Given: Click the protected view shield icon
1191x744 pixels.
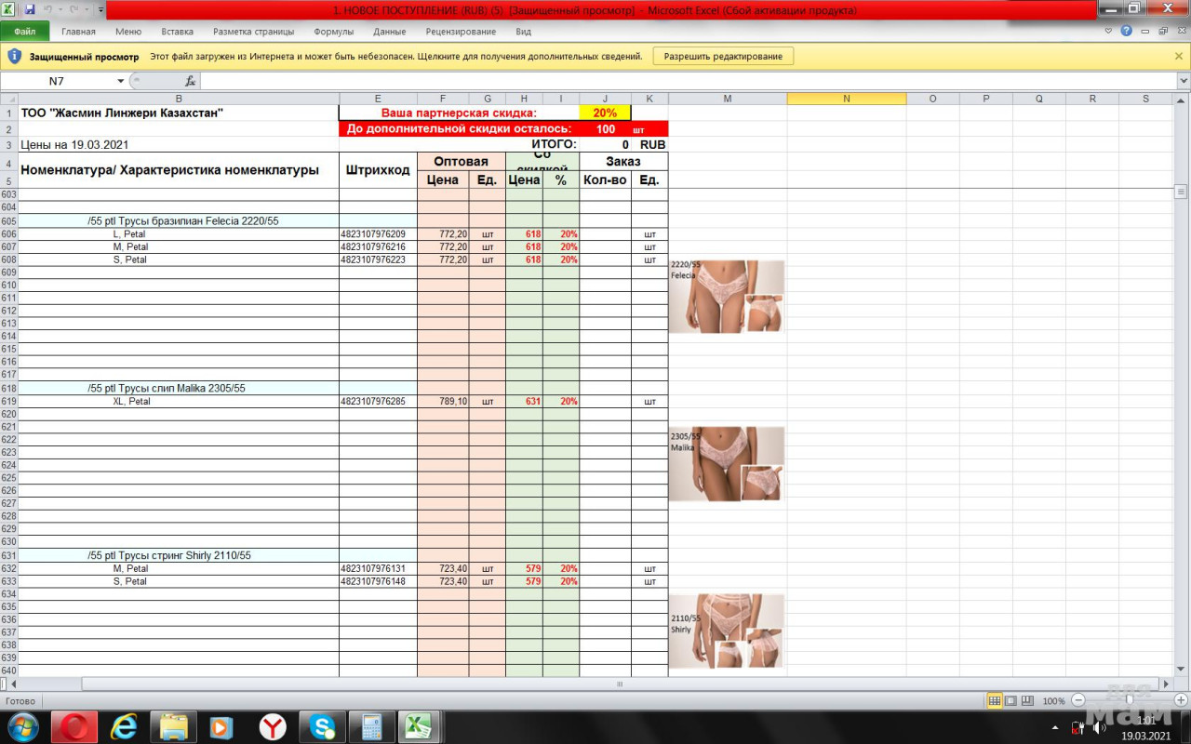Looking at the screenshot, I should pos(14,56).
